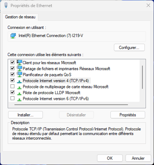The width and height of the screenshot is (154, 165).
Task: Click the Ethernet plug icon in title bar
Action: tap(6, 5)
